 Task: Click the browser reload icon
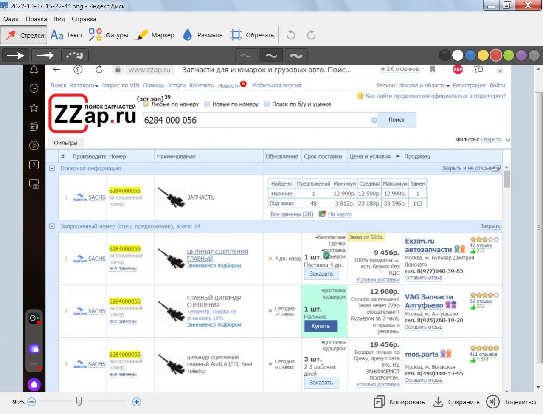[x=99, y=70]
